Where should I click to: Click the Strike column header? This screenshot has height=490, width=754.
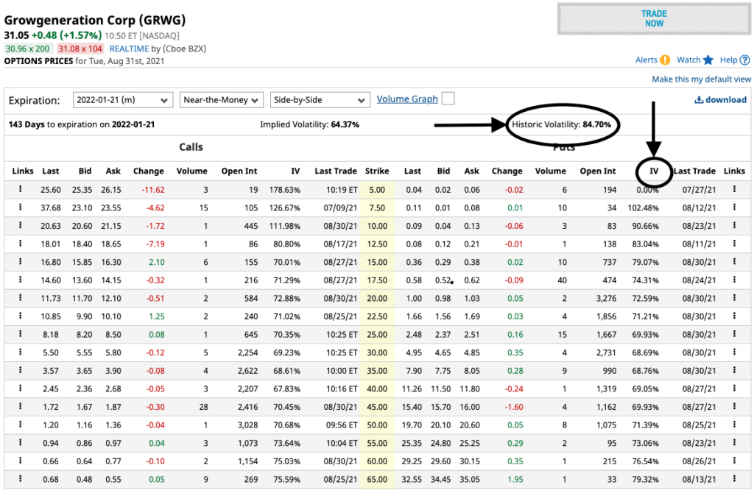click(377, 171)
